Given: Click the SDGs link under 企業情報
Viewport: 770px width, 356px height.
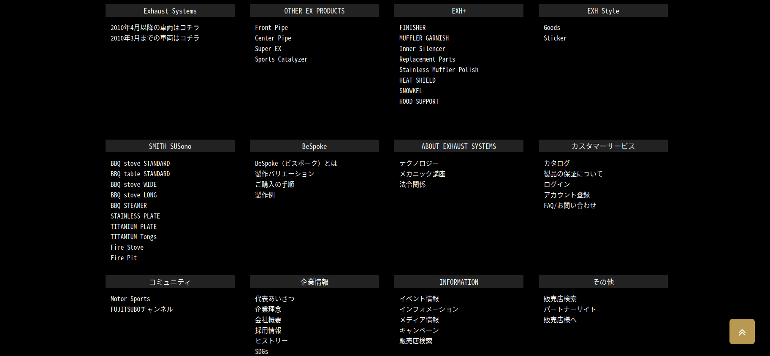Looking at the screenshot, I should [x=261, y=351].
